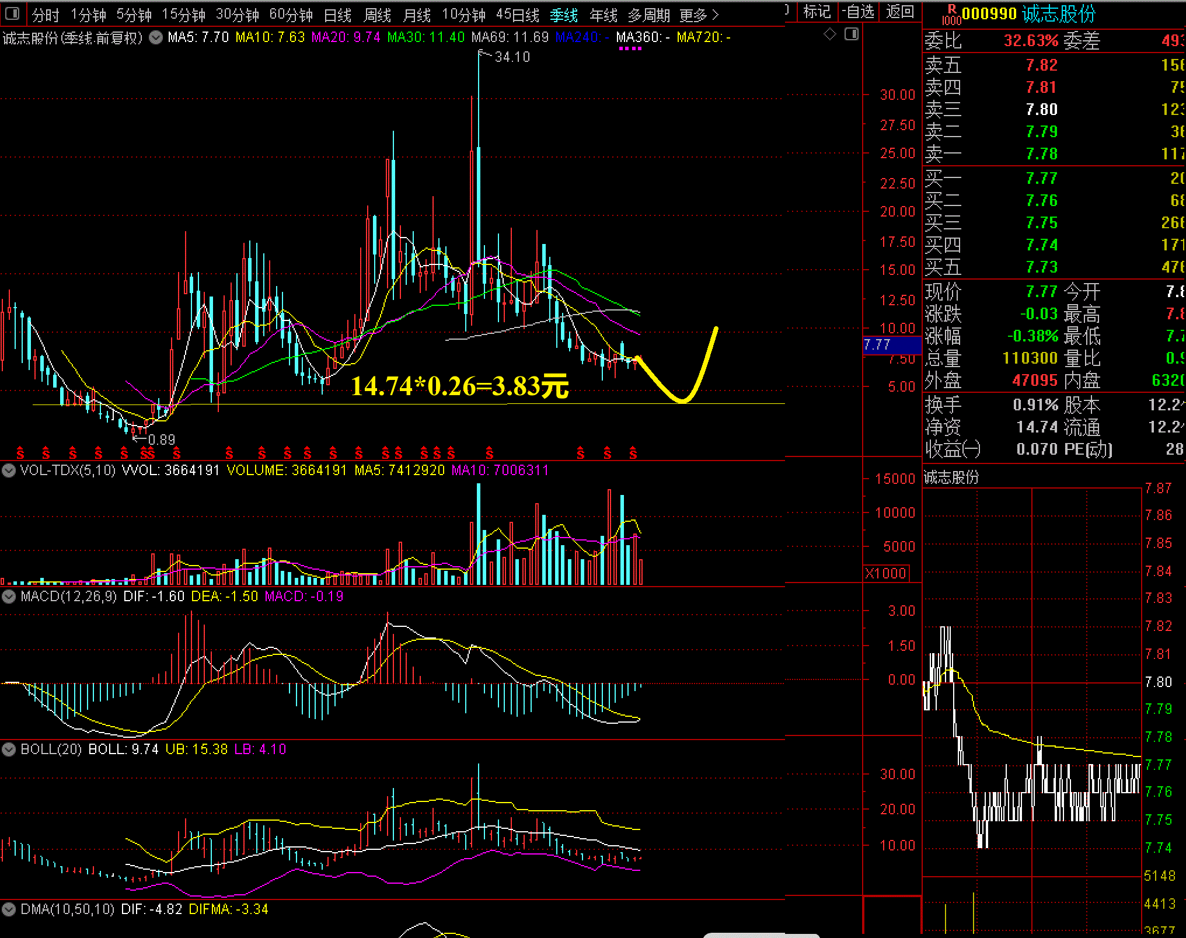Open BOLL indicator settings circle icon
The height and width of the screenshot is (938, 1186).
pyautogui.click(x=9, y=749)
